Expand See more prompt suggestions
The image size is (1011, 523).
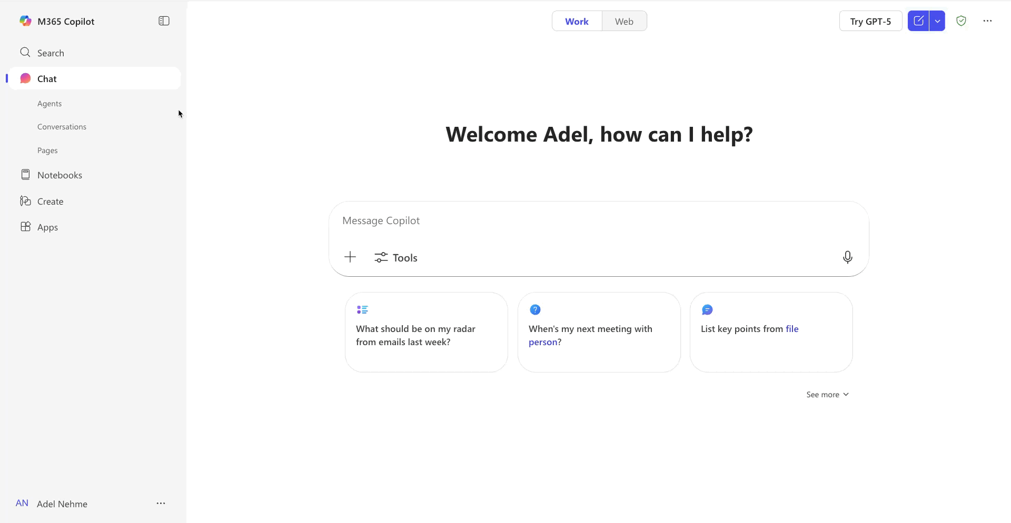pyautogui.click(x=827, y=395)
